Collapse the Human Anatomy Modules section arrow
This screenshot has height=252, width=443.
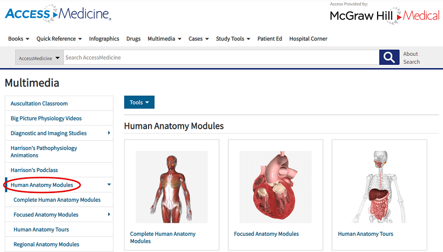point(109,185)
